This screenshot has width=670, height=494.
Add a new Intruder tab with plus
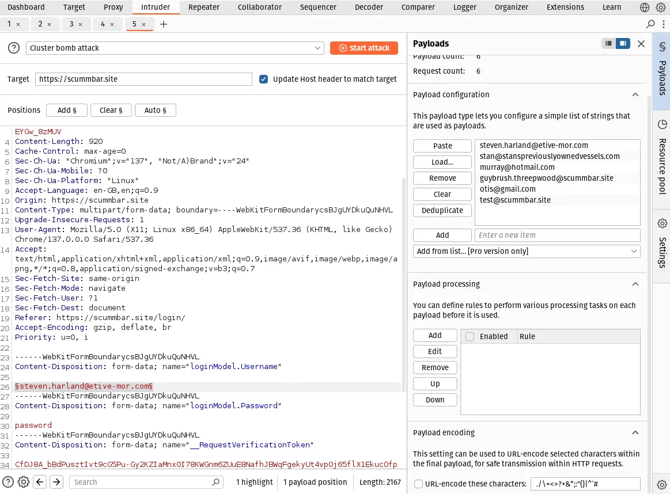coord(163,24)
